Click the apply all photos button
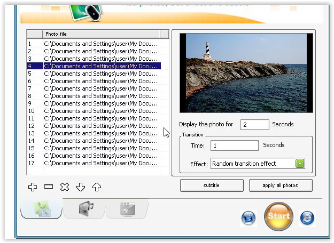The image size is (334, 243). 281,185
